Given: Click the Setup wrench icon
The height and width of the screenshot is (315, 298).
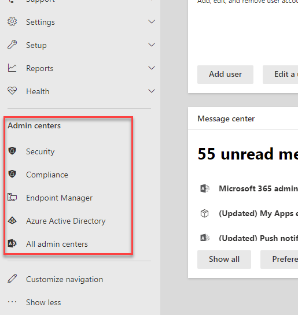Looking at the screenshot, I should [x=12, y=45].
